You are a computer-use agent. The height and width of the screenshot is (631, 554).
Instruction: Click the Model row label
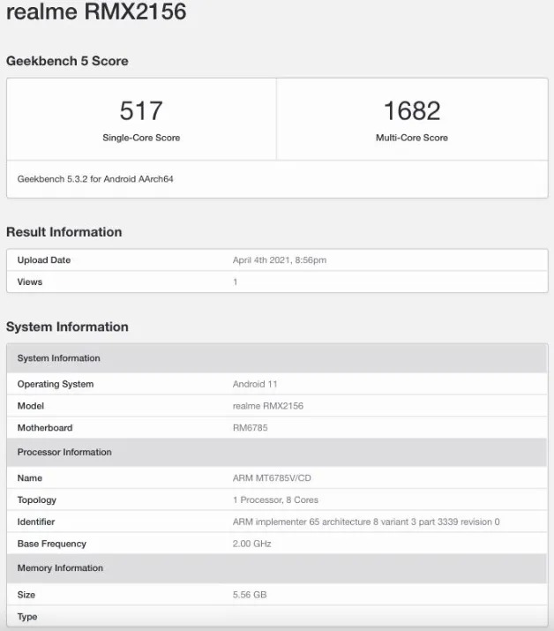pos(31,406)
